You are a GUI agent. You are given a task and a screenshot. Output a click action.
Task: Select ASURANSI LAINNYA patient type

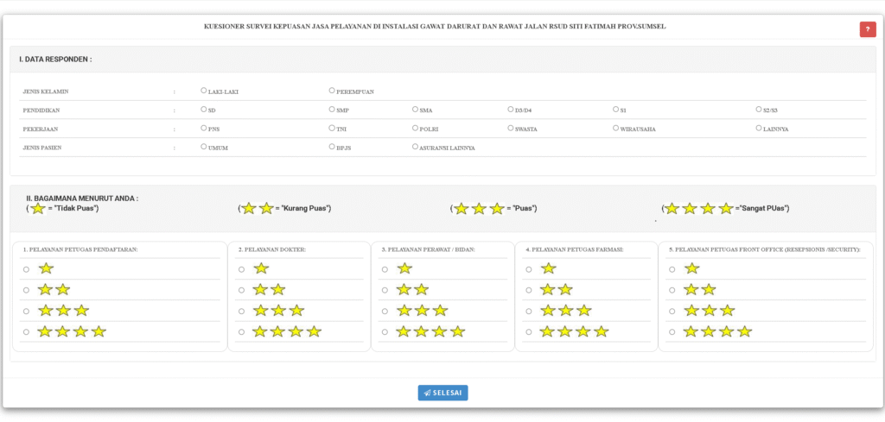click(415, 147)
